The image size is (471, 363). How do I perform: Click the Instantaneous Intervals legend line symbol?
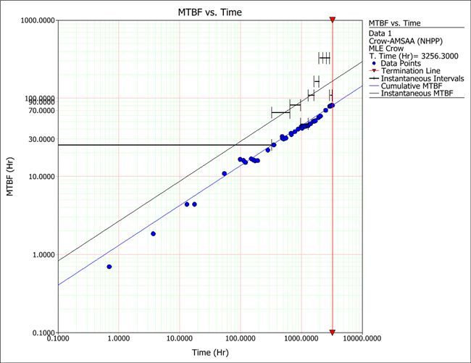(373, 78)
